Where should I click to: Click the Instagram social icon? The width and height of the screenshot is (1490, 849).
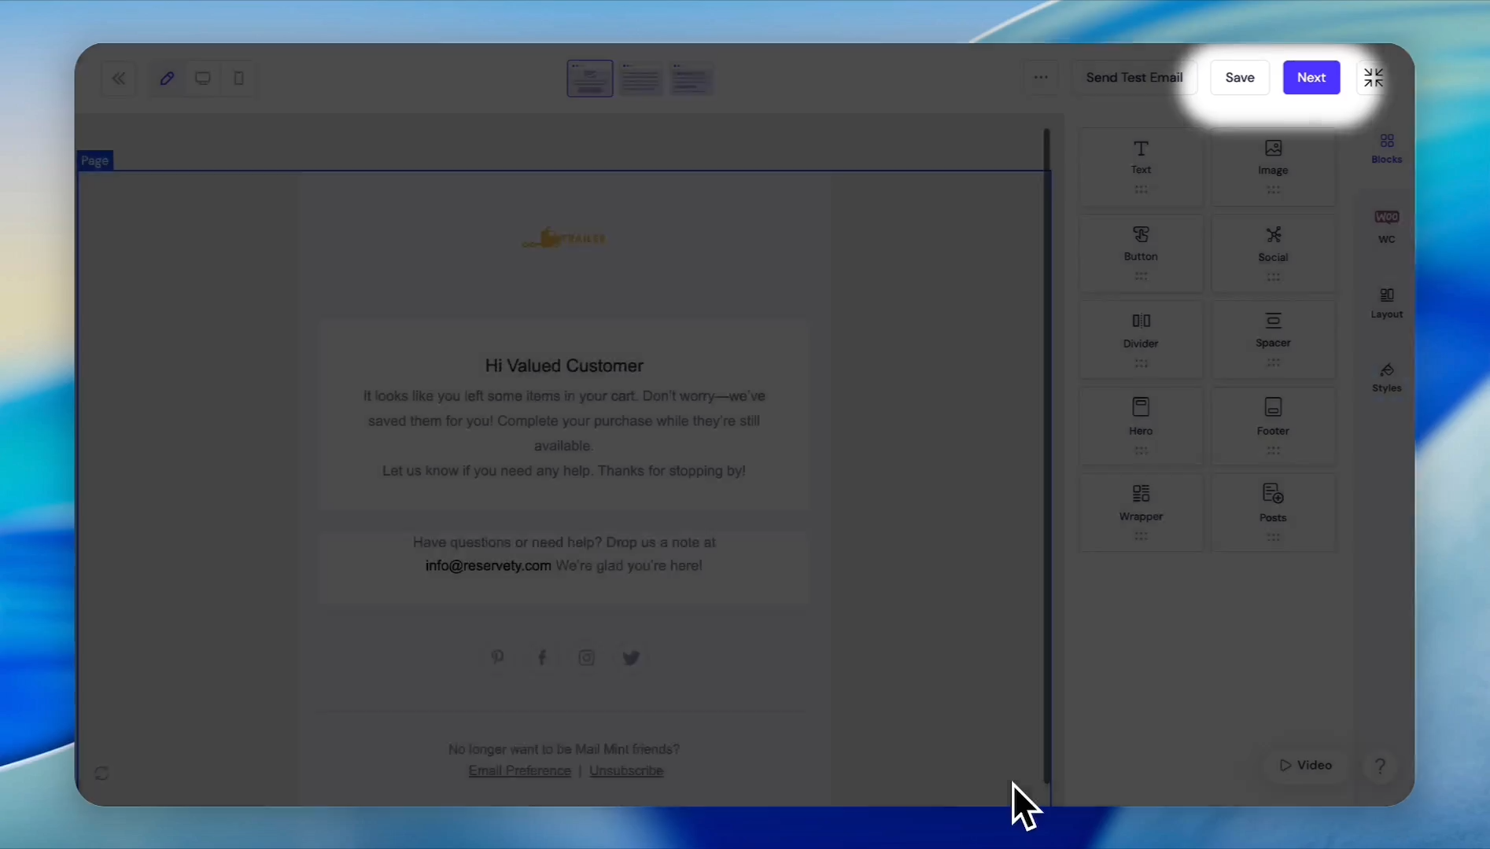[586, 657]
